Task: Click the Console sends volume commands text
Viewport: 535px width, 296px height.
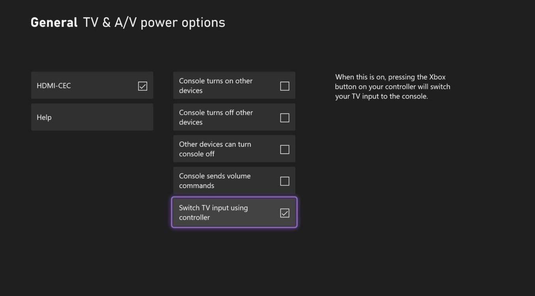Action: 215,181
